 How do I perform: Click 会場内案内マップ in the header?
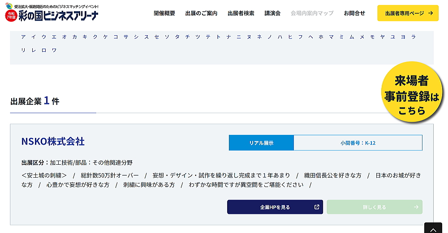point(312,13)
